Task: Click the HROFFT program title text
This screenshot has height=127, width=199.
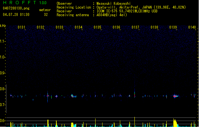Action: [19, 3]
